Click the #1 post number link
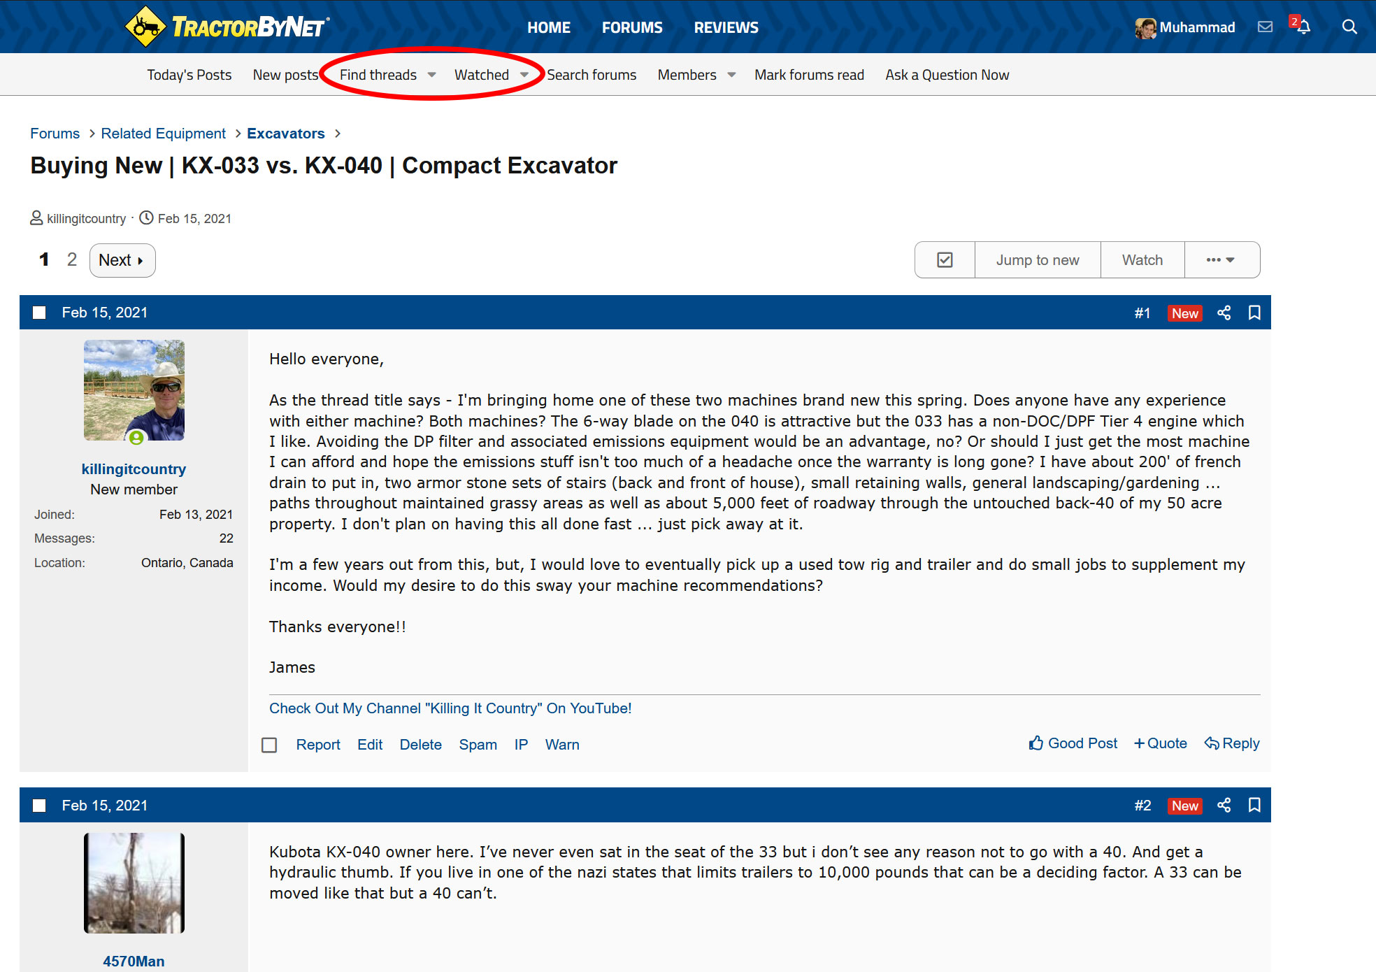This screenshot has width=1376, height=972. click(x=1142, y=313)
